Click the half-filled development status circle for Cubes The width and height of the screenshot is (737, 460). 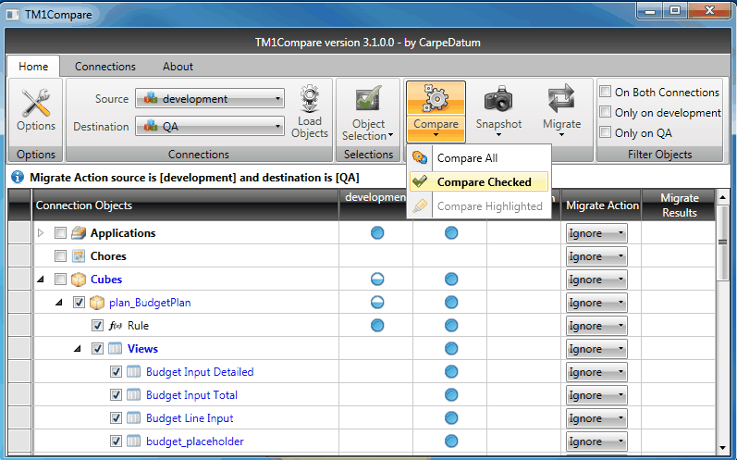(x=377, y=279)
